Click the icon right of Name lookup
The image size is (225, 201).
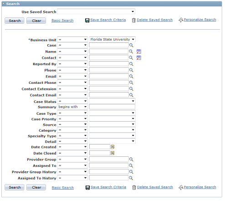click(139, 52)
